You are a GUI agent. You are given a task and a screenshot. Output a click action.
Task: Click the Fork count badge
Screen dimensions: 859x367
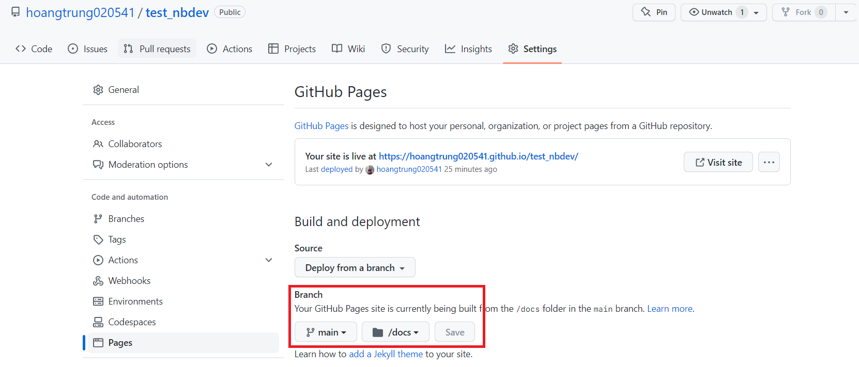click(x=821, y=12)
